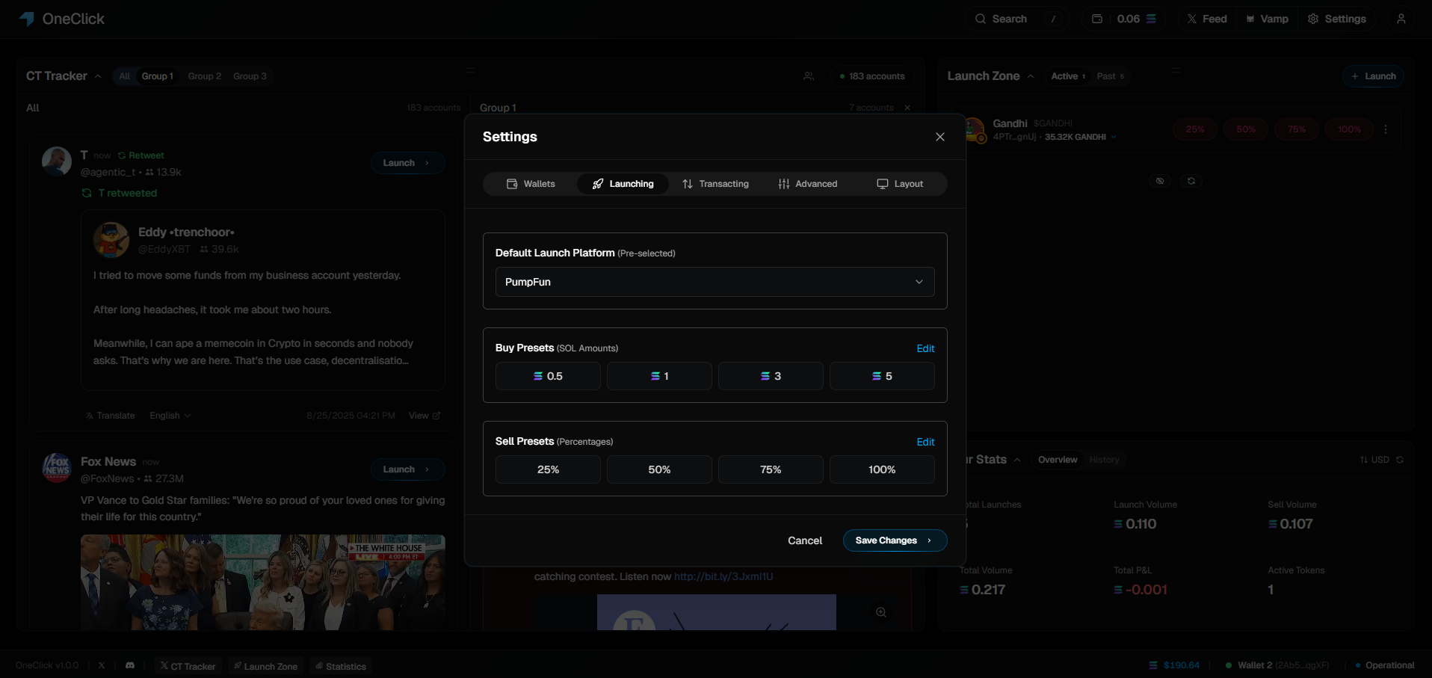Open the Advanced tab

[808, 184]
